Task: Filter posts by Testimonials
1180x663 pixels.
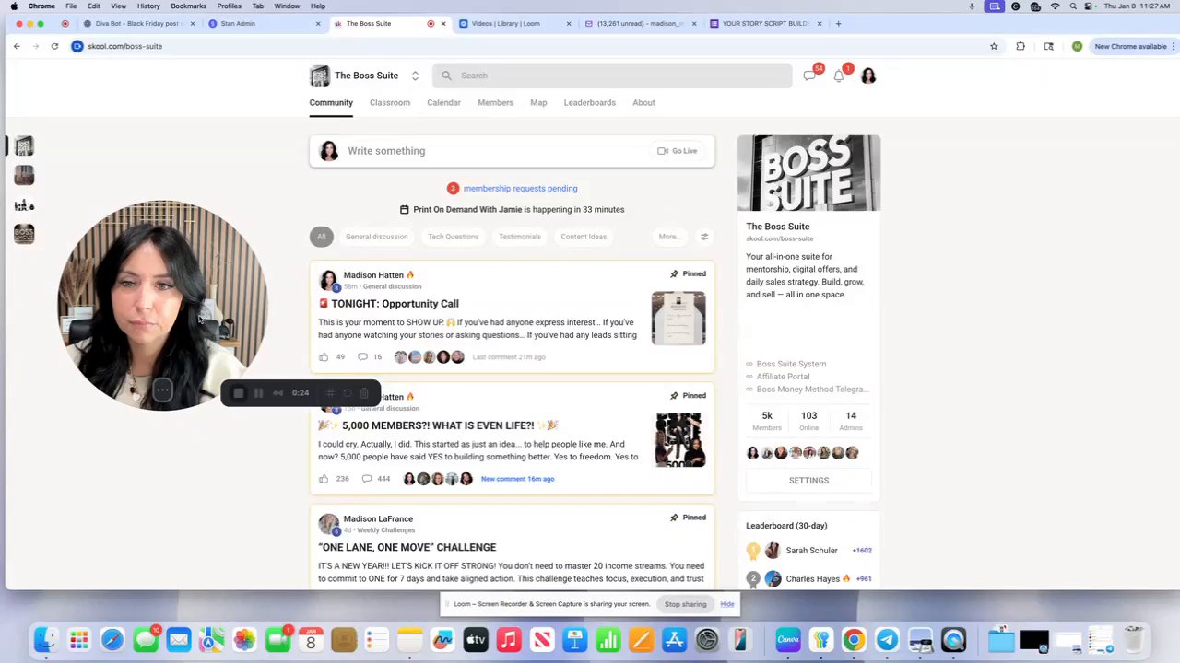Action: (x=520, y=237)
